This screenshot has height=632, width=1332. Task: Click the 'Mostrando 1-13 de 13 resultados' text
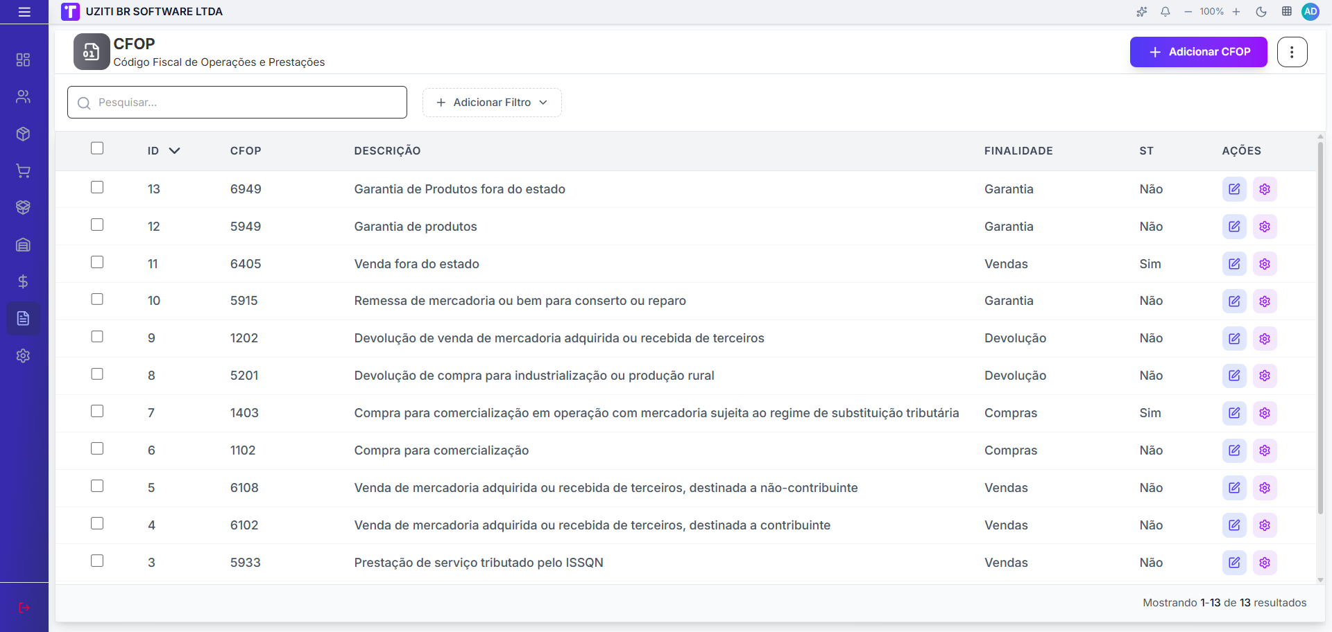click(x=1224, y=603)
